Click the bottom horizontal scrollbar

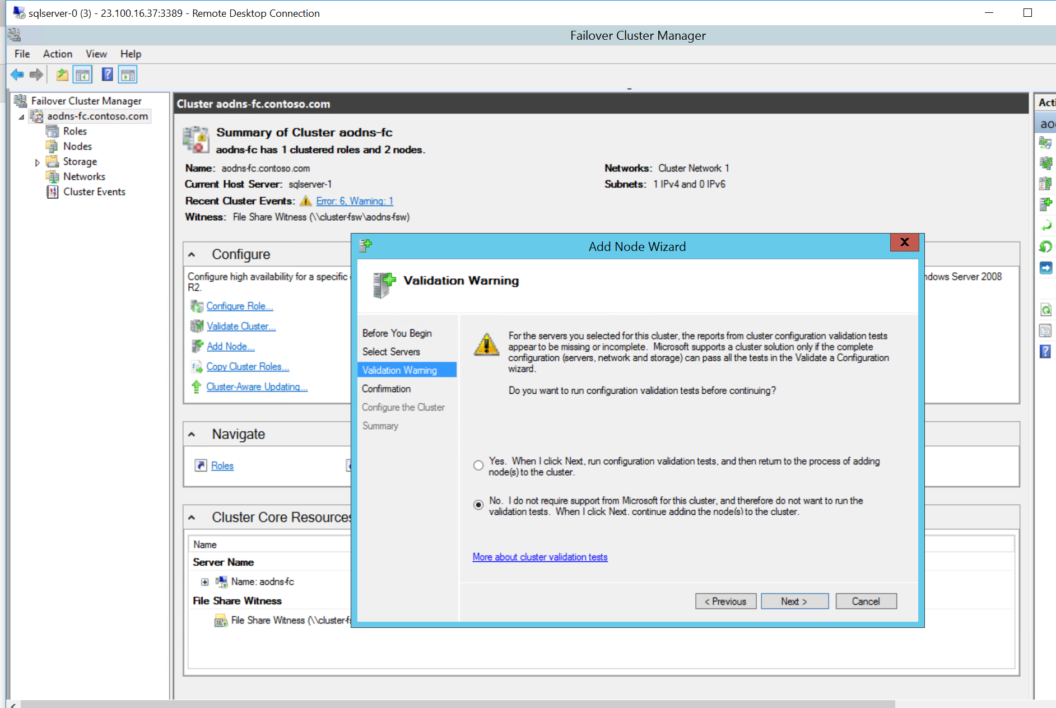pyautogui.click(x=448, y=704)
